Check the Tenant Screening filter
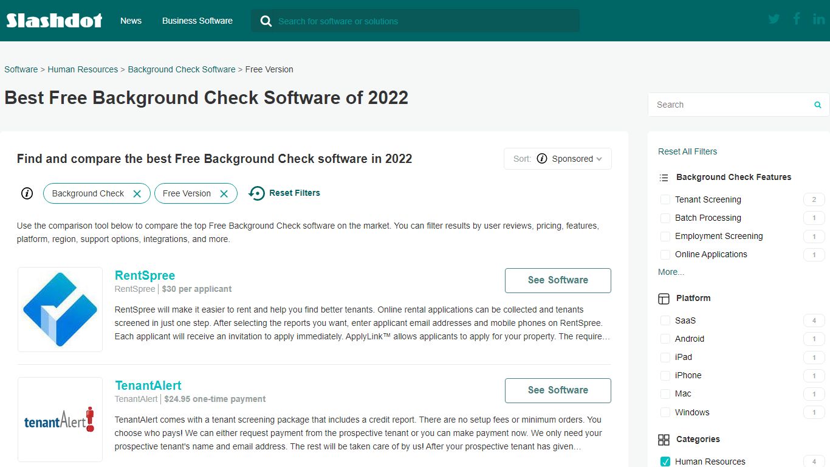 (x=665, y=199)
